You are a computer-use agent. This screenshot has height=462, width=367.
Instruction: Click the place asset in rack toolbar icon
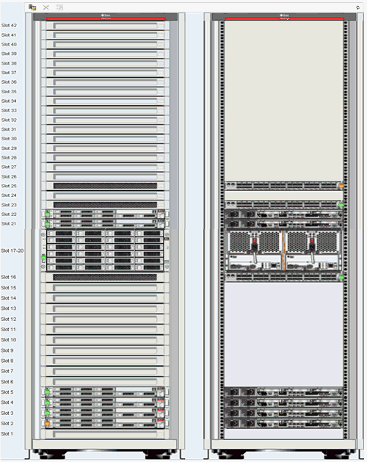tap(32, 7)
